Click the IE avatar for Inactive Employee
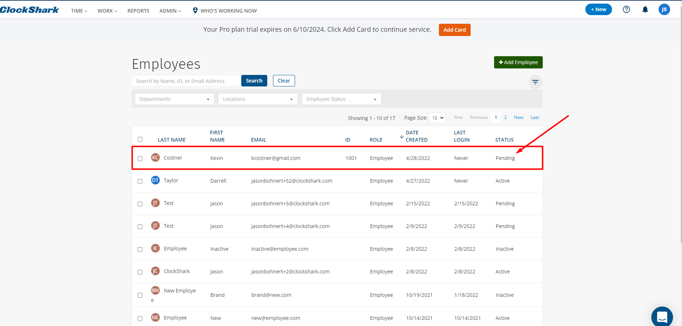 [x=155, y=248]
